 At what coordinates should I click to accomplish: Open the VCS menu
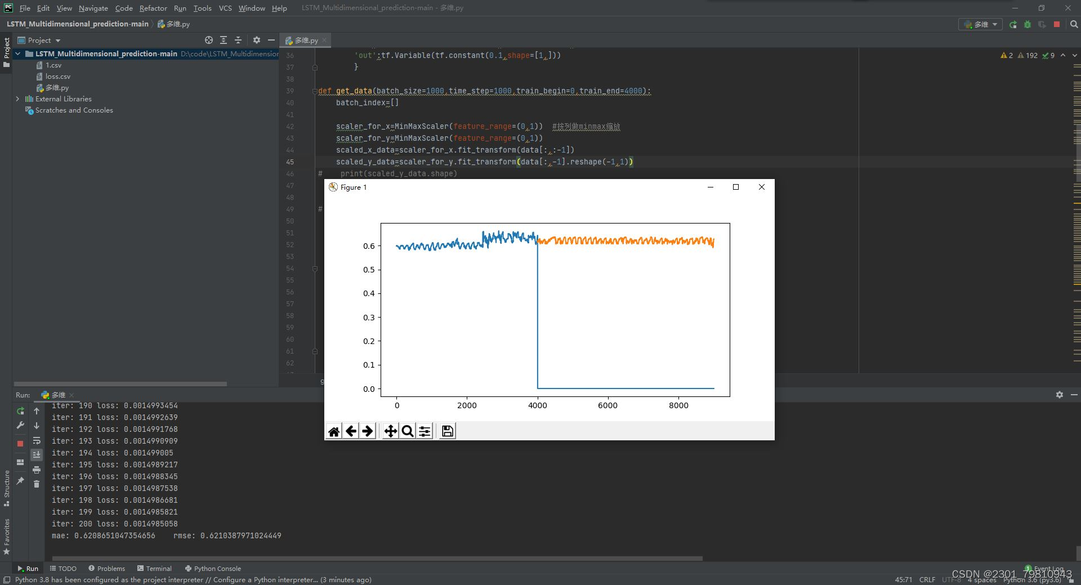pyautogui.click(x=225, y=8)
